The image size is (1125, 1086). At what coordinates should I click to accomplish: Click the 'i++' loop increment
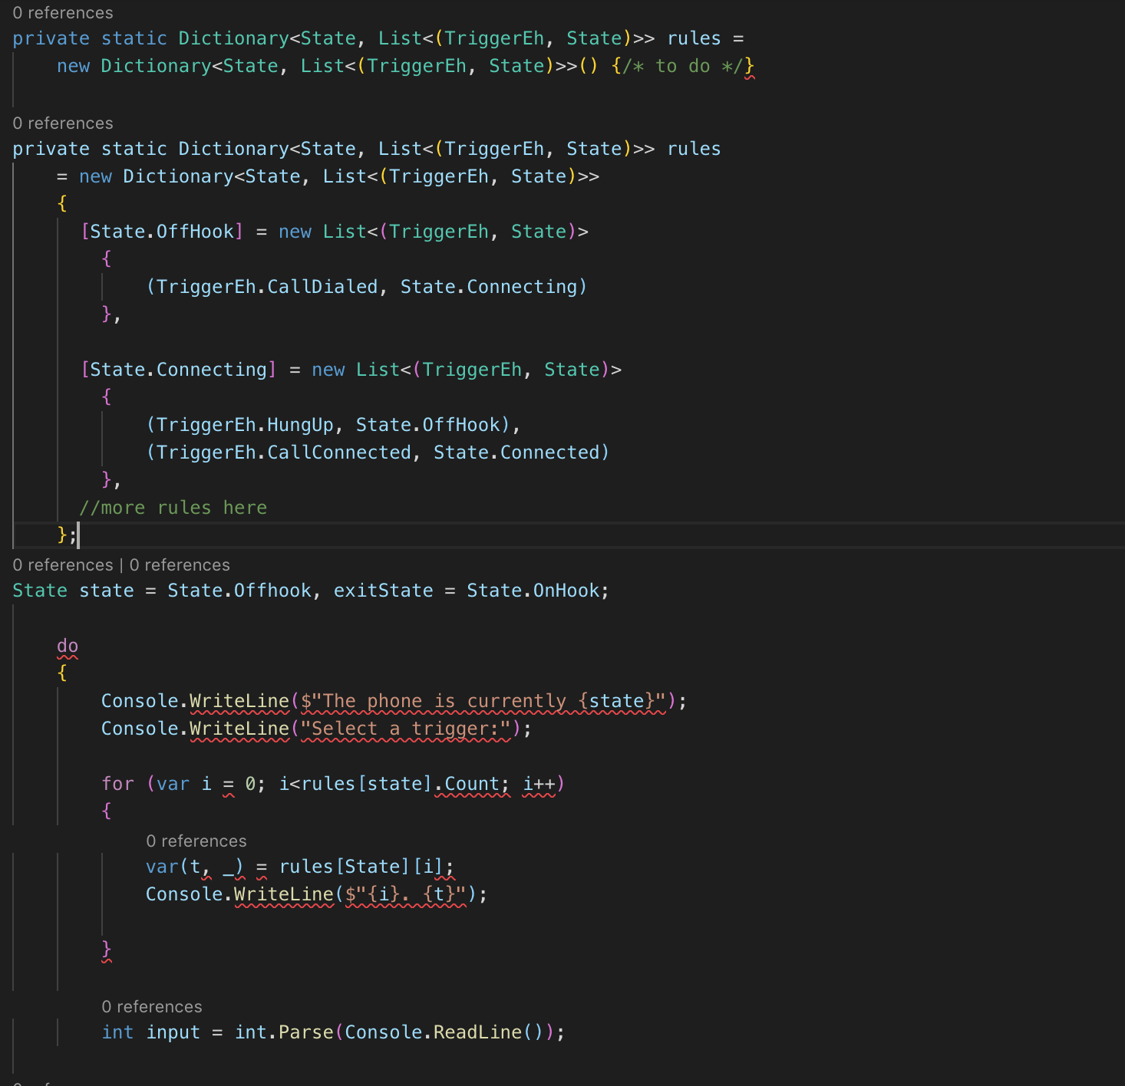click(x=539, y=784)
